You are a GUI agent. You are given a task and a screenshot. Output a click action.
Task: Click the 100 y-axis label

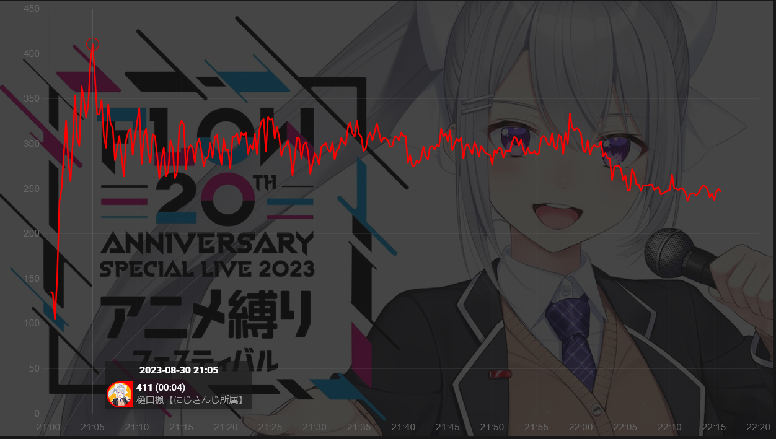[x=32, y=323]
